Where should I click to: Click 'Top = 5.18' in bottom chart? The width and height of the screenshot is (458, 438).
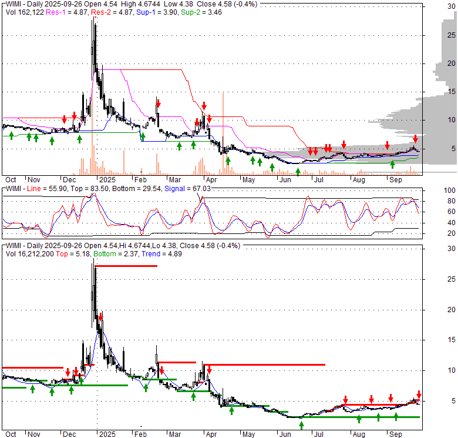[x=73, y=254]
